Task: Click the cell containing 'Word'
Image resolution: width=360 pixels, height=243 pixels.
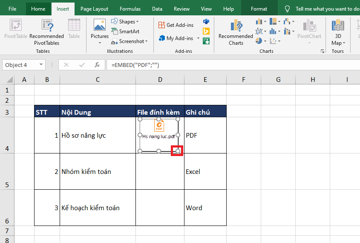Action: pyautogui.click(x=205, y=208)
